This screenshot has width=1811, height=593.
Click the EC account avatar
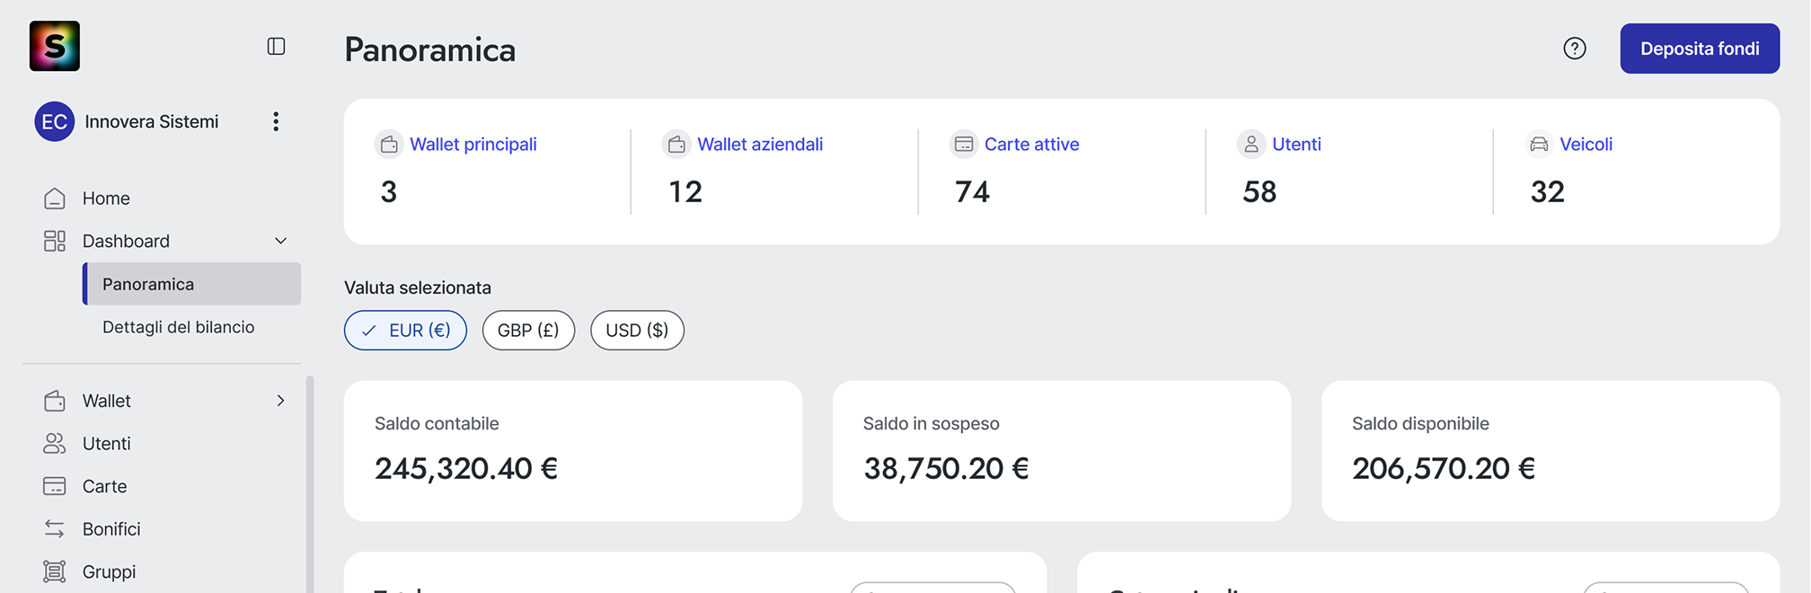(54, 121)
